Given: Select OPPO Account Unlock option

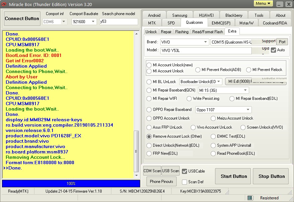Looking at the screenshot, I should tap(149, 118).
